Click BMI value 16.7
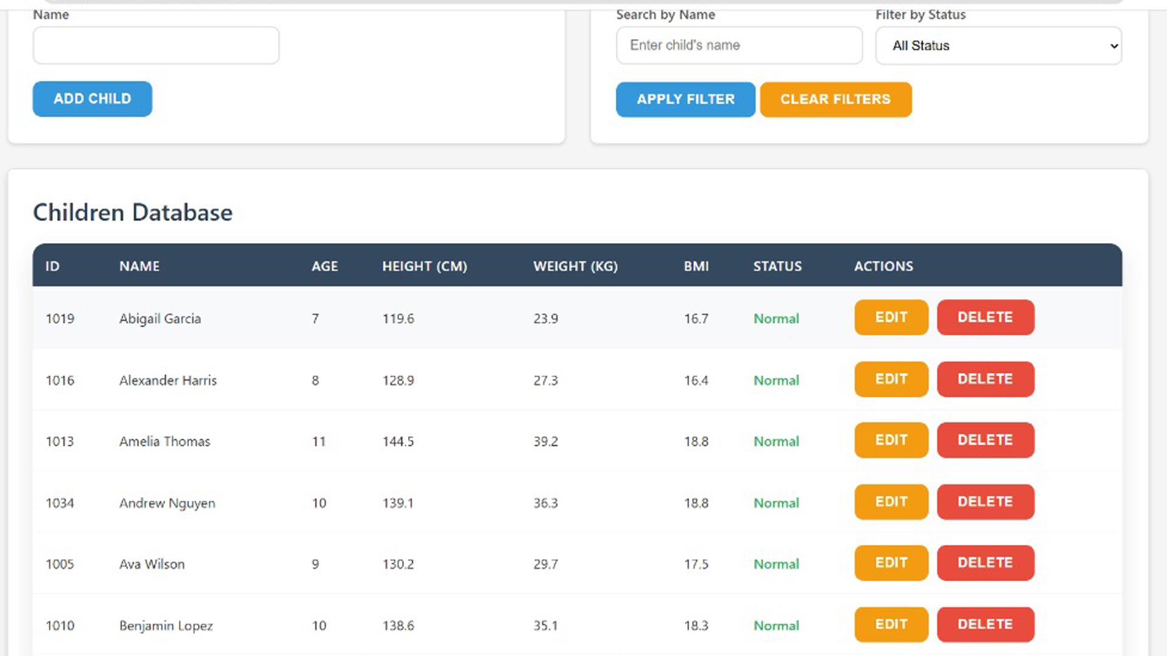Screen dimensions: 1167x656 (697, 319)
